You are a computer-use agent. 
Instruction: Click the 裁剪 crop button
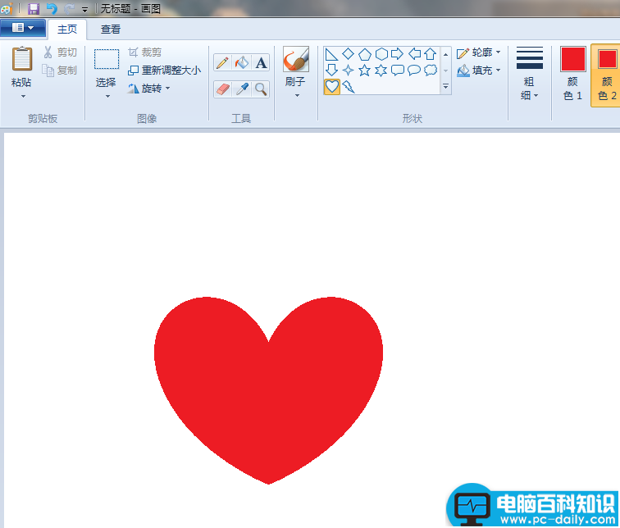click(x=144, y=52)
